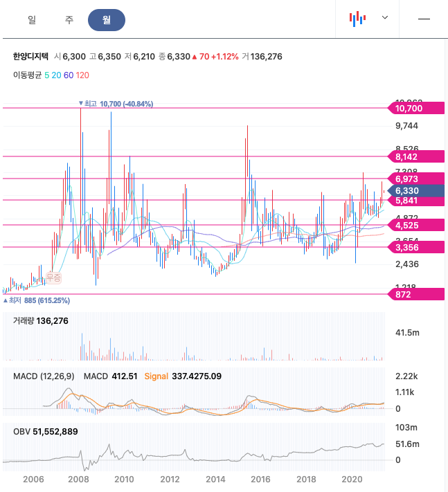
Task: Click the 우증 event badge on chart
Action: pyautogui.click(x=53, y=277)
